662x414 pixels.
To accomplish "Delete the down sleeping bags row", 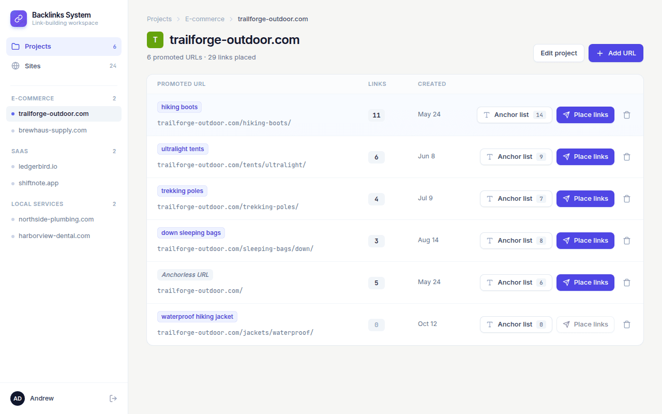I will pos(627,241).
